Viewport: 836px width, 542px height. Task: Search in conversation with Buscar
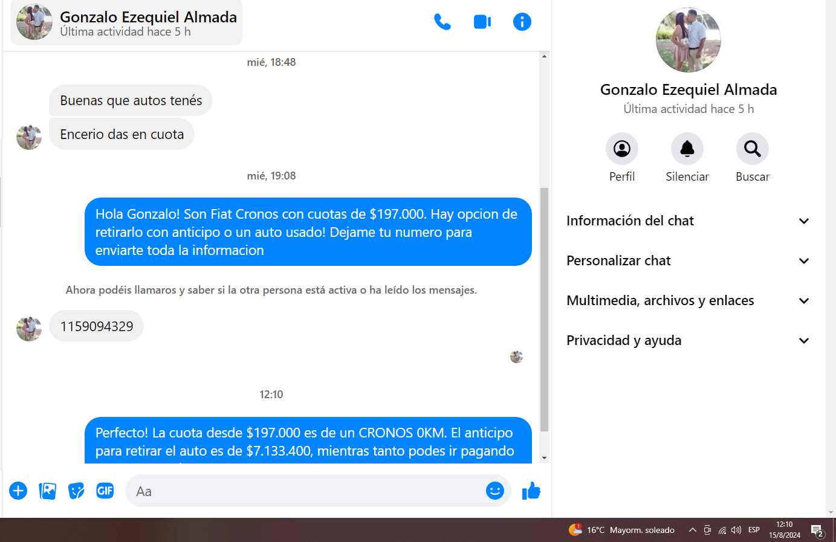(x=753, y=158)
